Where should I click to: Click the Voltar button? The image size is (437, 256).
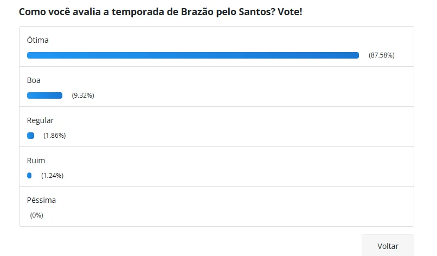point(388,246)
